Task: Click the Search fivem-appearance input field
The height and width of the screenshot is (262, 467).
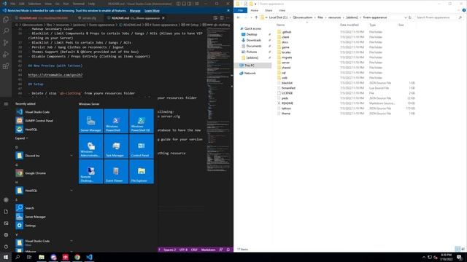Action: (x=439, y=17)
